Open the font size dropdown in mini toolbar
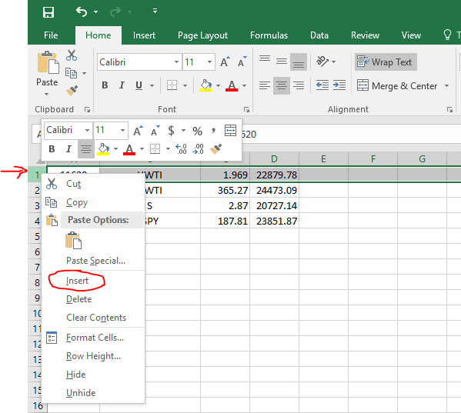The width and height of the screenshot is (461, 413). point(122,130)
